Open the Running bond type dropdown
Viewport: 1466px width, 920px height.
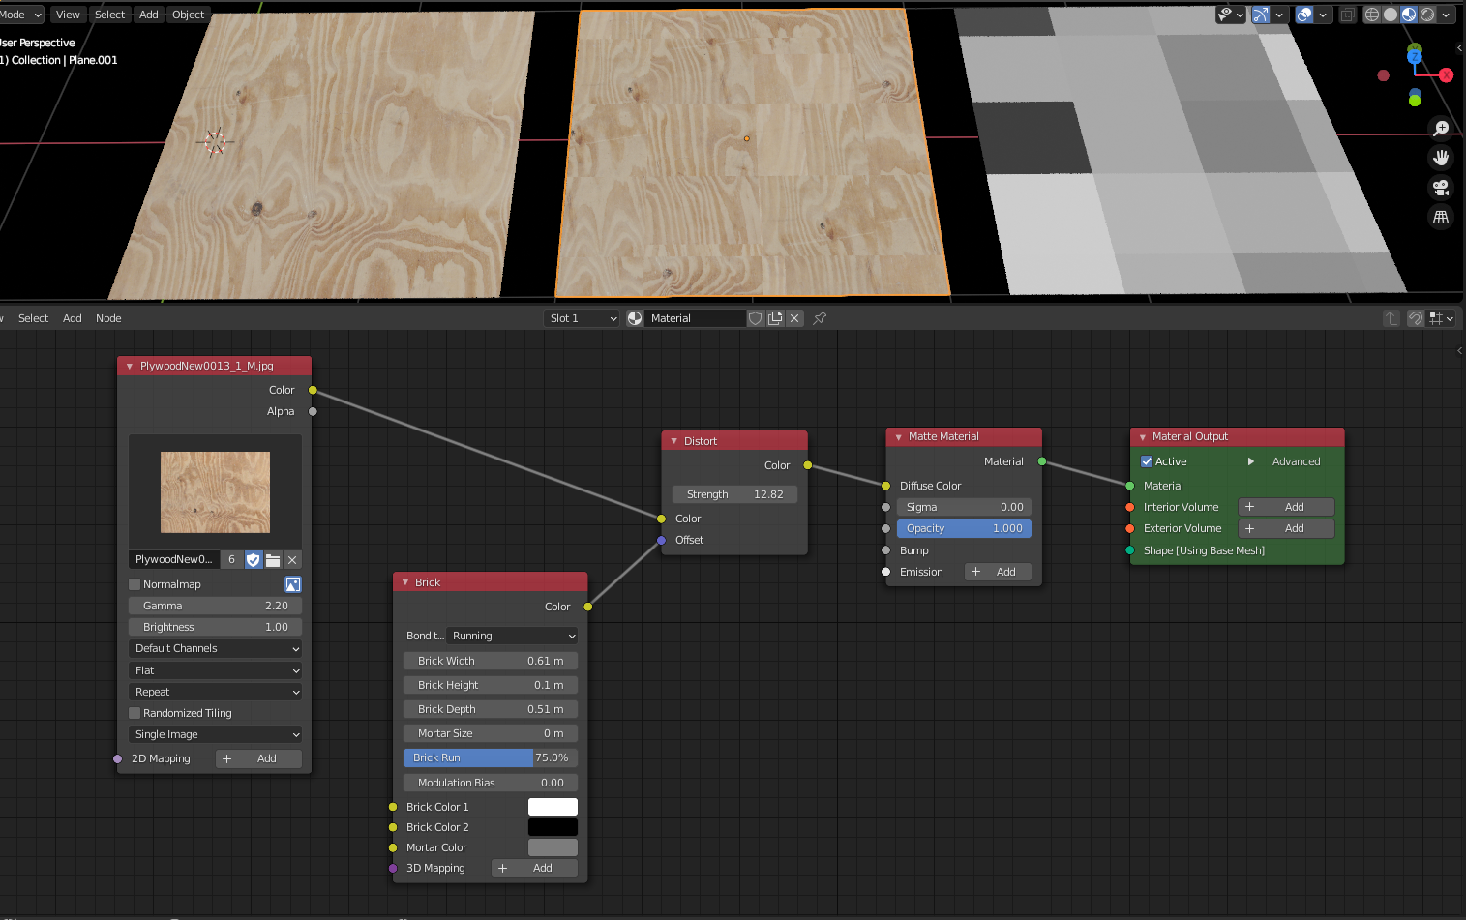pos(513,636)
